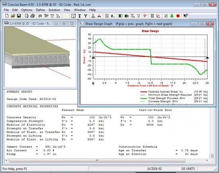219x173 pixels.
Task: Click the 'if..' toolbar icon
Action: (113, 16)
